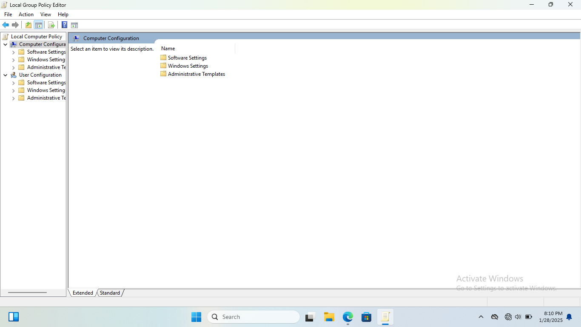Open Help via blue question mark icon
Image resolution: width=581 pixels, height=327 pixels.
(64, 25)
